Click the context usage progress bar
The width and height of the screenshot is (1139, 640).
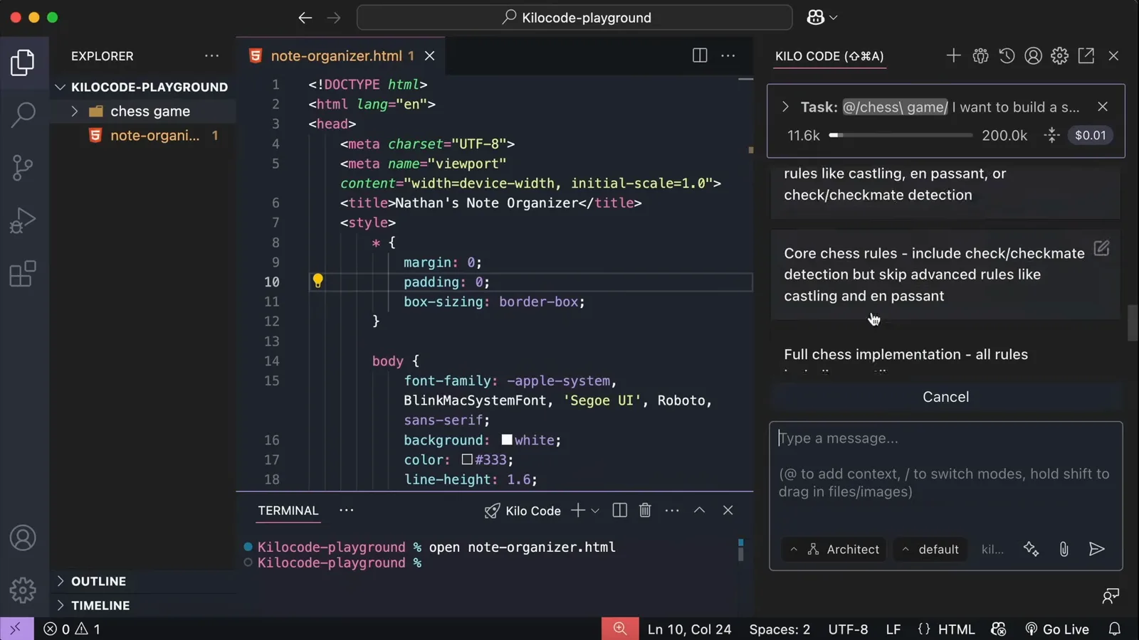[901, 135]
